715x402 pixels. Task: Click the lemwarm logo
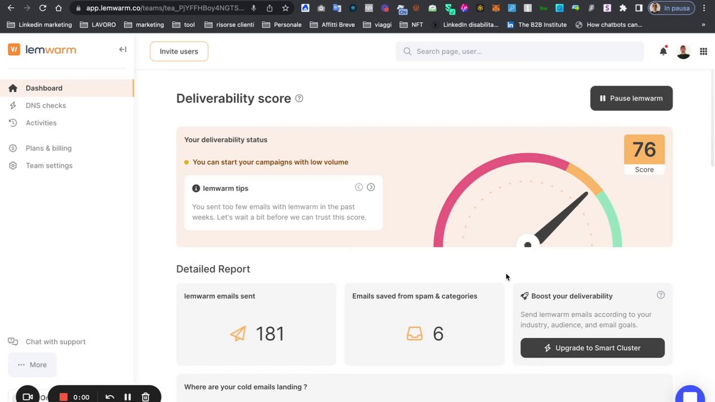point(42,50)
